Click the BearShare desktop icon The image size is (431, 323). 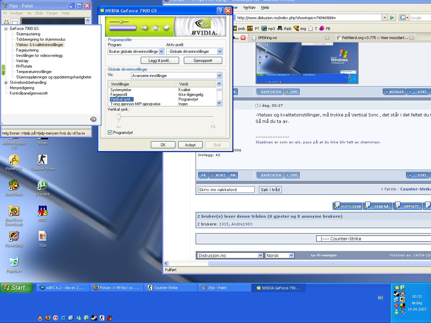click(x=14, y=186)
